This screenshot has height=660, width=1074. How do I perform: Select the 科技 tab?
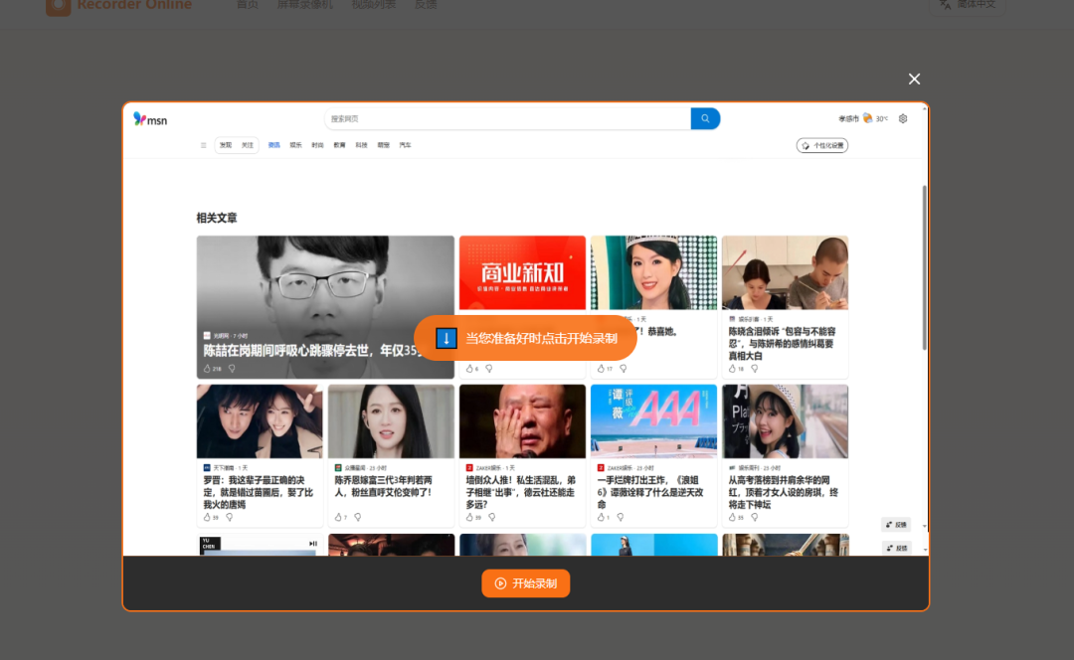(x=362, y=145)
